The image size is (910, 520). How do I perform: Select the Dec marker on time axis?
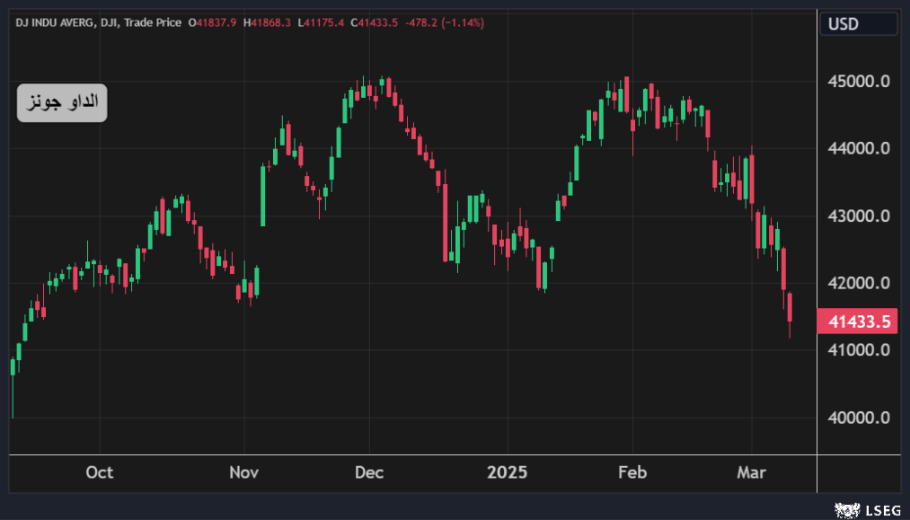click(x=369, y=472)
